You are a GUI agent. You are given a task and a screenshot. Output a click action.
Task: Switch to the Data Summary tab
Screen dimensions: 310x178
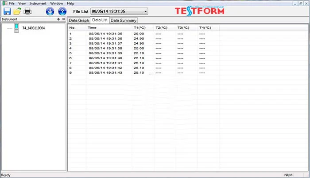point(124,20)
